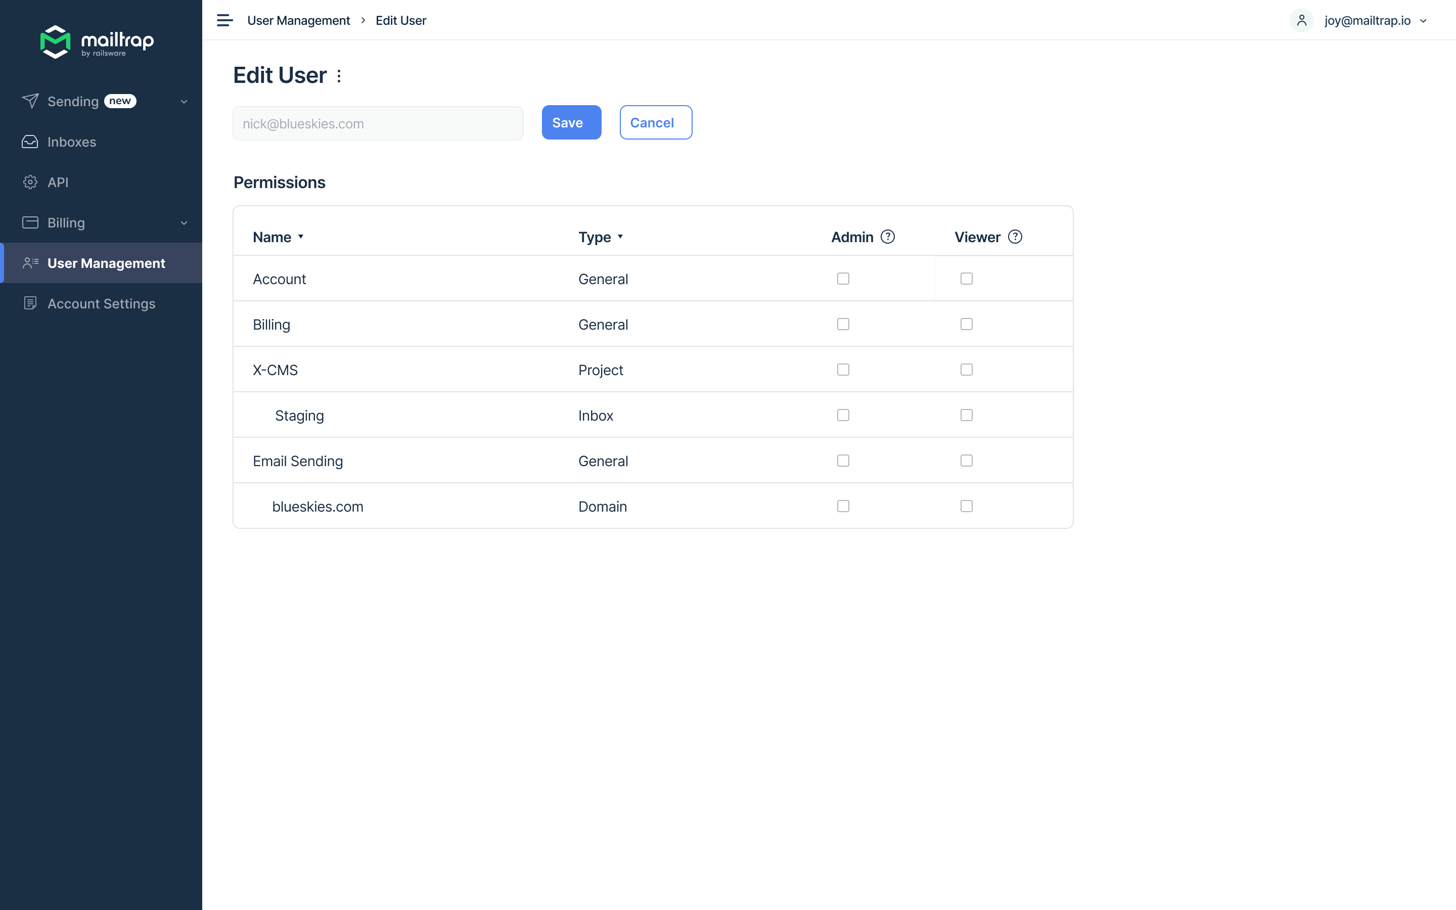The width and height of the screenshot is (1456, 910).
Task: Click the nick@blueskies.com email field
Action: (x=378, y=123)
